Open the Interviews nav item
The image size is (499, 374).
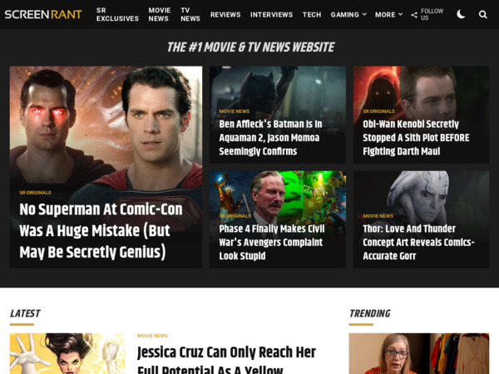click(271, 14)
